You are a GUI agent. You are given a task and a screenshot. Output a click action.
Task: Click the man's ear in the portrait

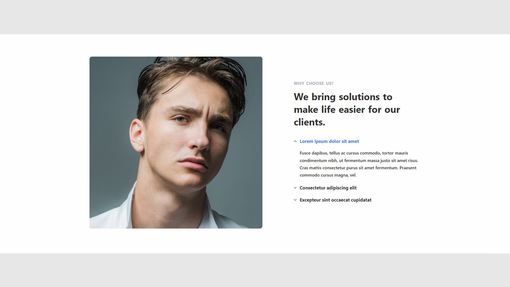point(137,136)
